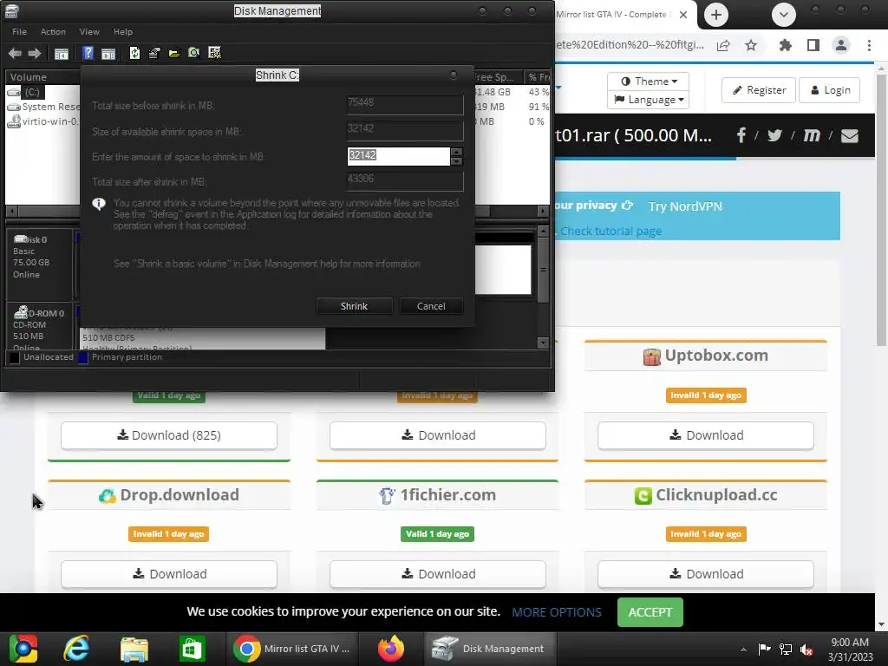Open MORE OPTIONS for cookies

click(x=557, y=612)
